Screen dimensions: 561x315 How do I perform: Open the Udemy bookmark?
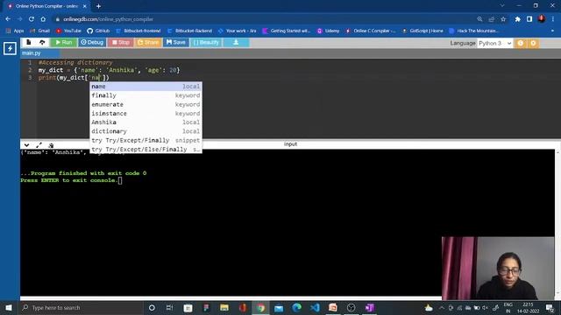click(x=328, y=31)
